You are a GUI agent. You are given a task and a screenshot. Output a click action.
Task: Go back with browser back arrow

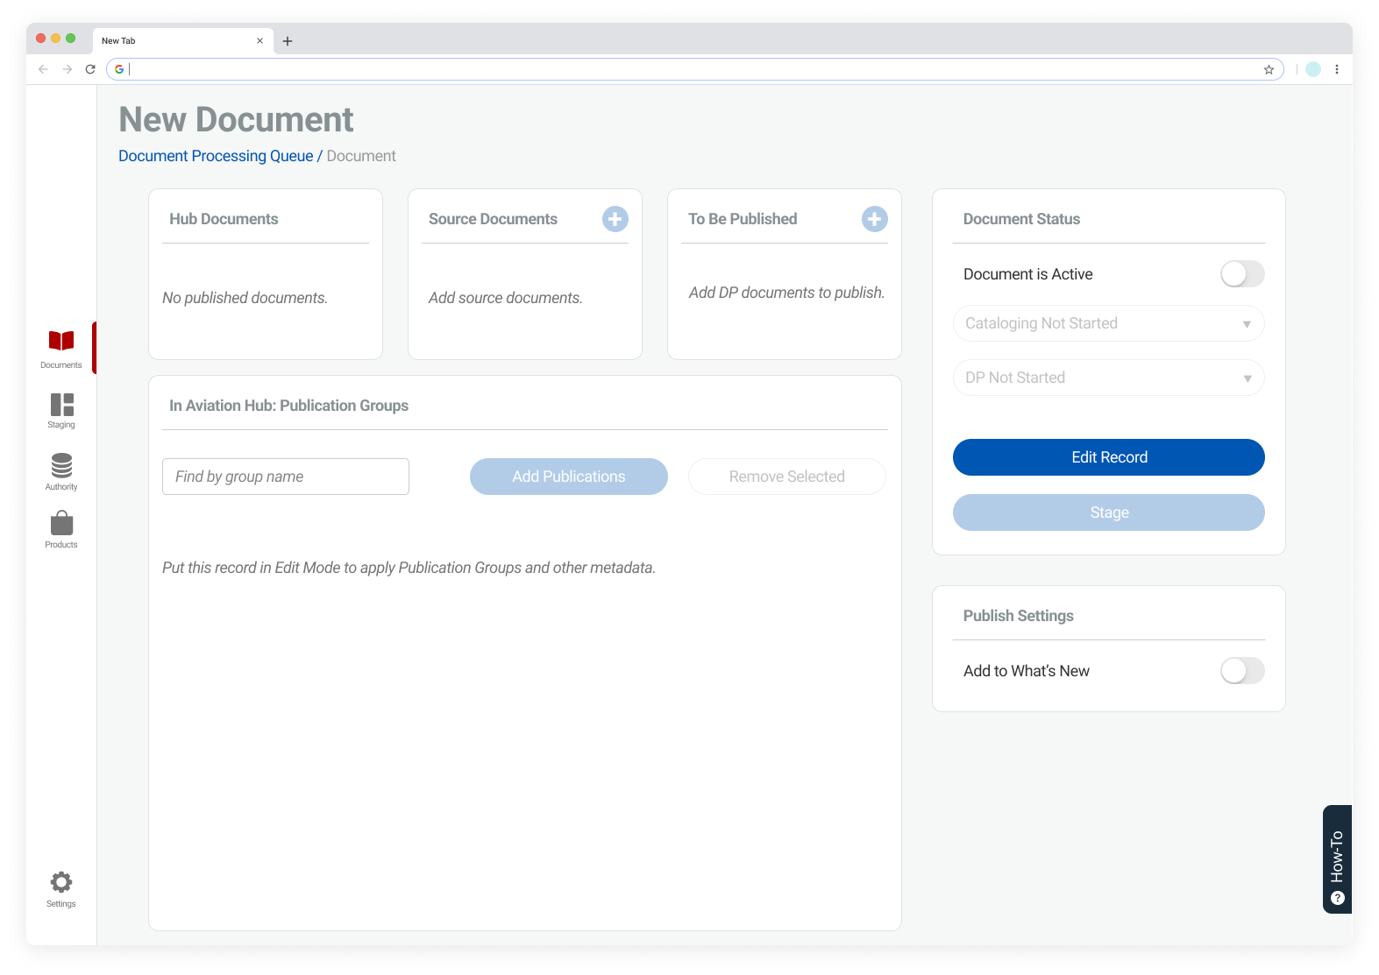[43, 69]
